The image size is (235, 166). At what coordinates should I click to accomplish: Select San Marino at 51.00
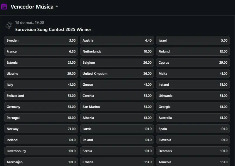117,107
